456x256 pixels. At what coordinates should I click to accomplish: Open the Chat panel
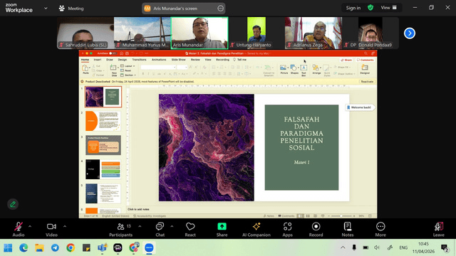click(x=160, y=229)
